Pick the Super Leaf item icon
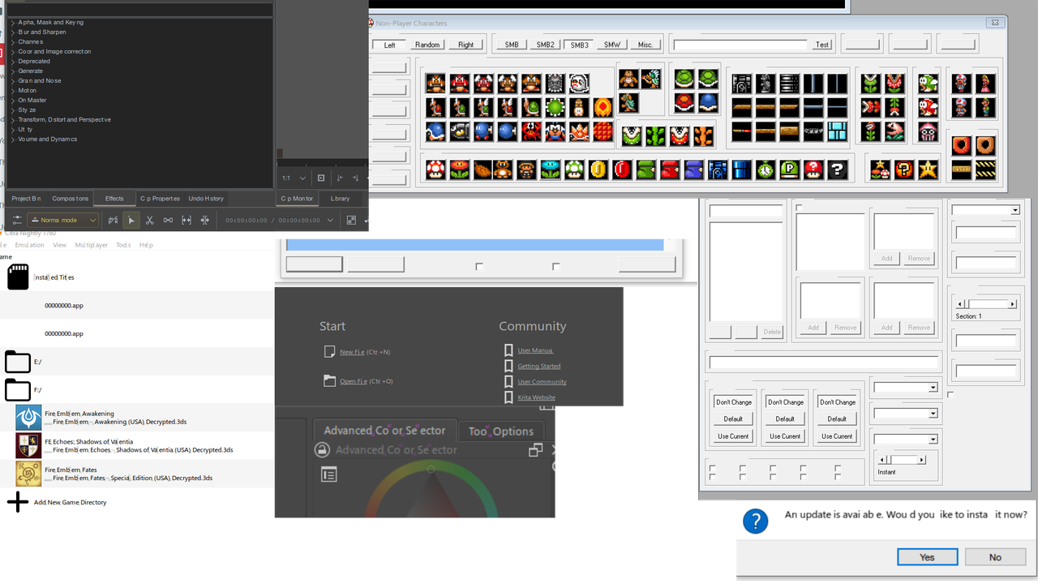This screenshot has height=584, width=1038. tap(483, 170)
